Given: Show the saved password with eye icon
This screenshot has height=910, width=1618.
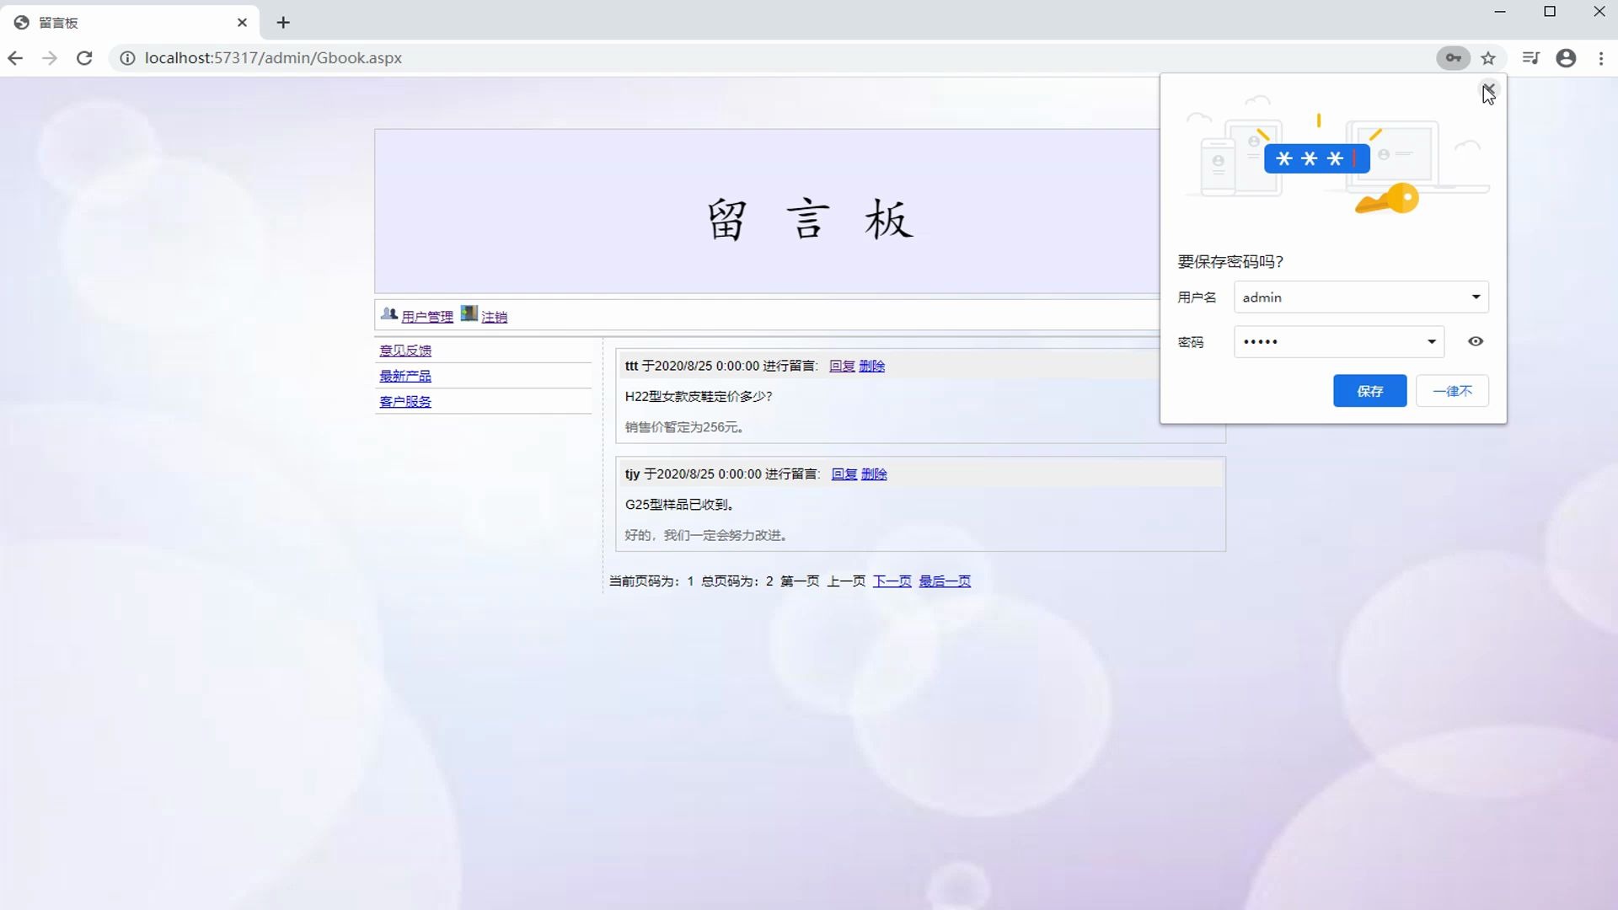Looking at the screenshot, I should coord(1476,341).
